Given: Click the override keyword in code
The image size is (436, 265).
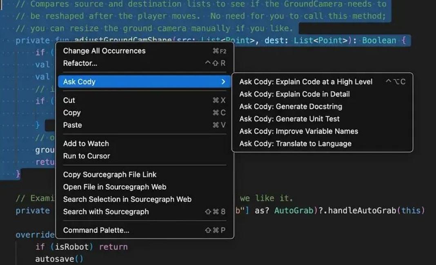Looking at the screenshot, I should tap(35, 235).
